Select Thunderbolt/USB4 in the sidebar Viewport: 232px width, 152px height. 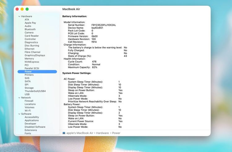click(x=35, y=91)
